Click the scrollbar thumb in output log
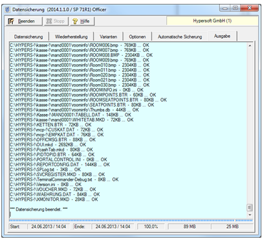Screen dimensions: 262x239 click(x=250, y=208)
